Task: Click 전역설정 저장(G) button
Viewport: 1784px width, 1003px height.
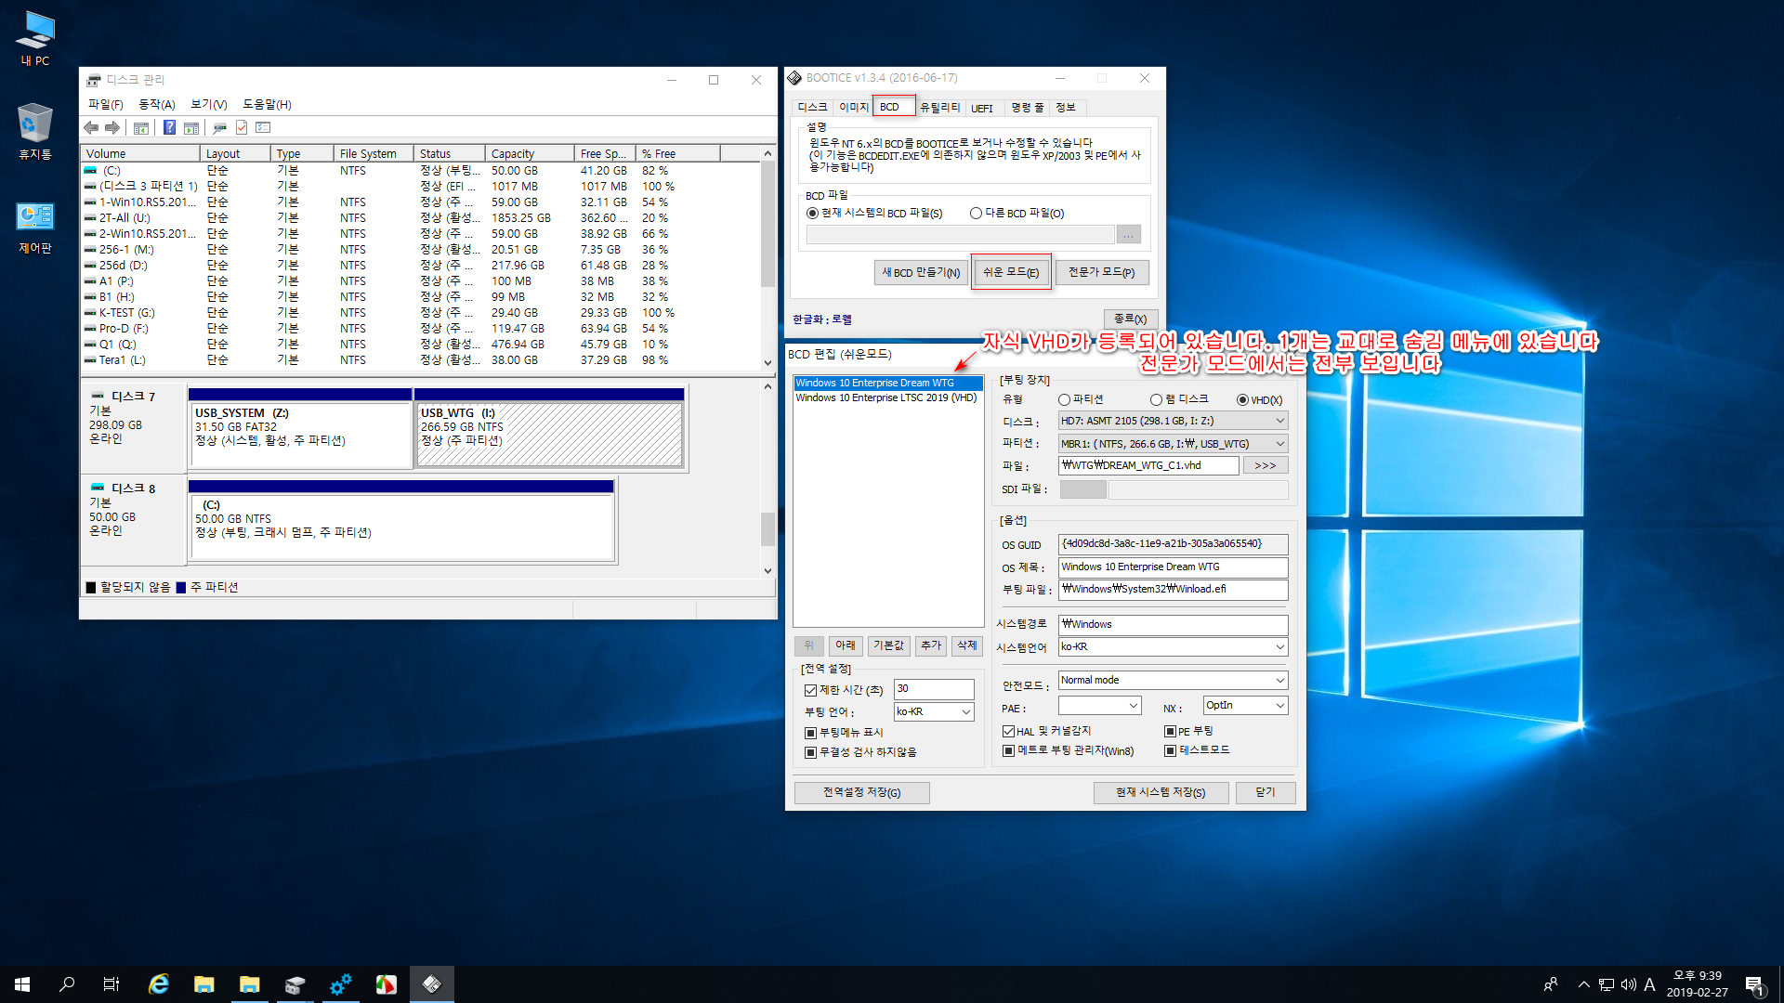Action: tap(861, 792)
